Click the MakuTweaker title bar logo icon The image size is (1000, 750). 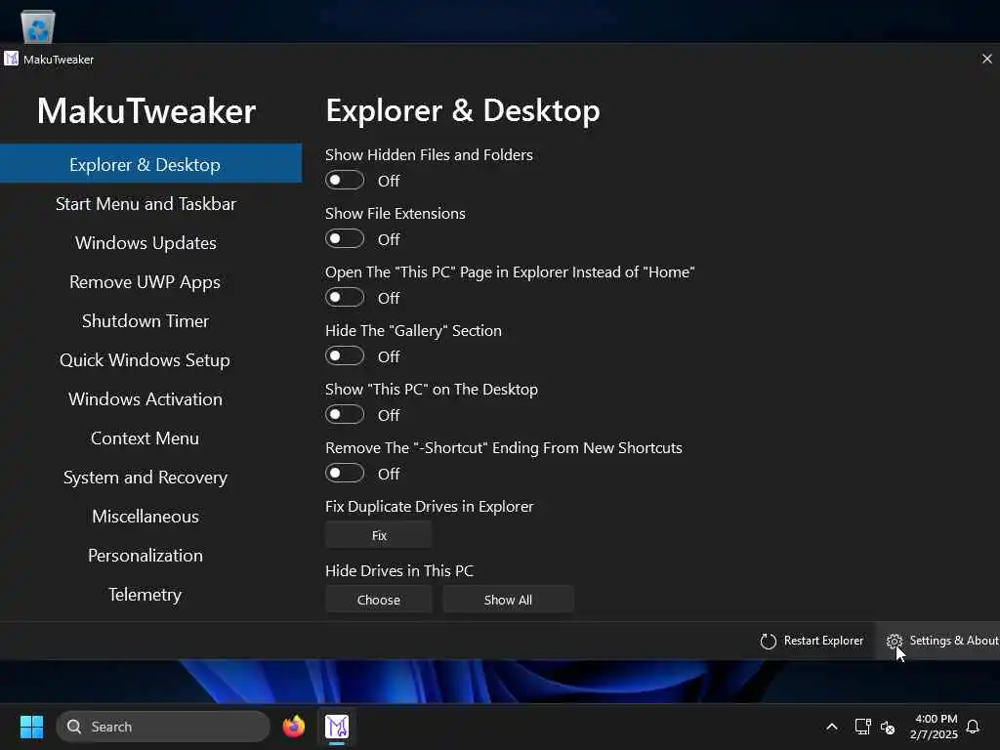point(11,59)
